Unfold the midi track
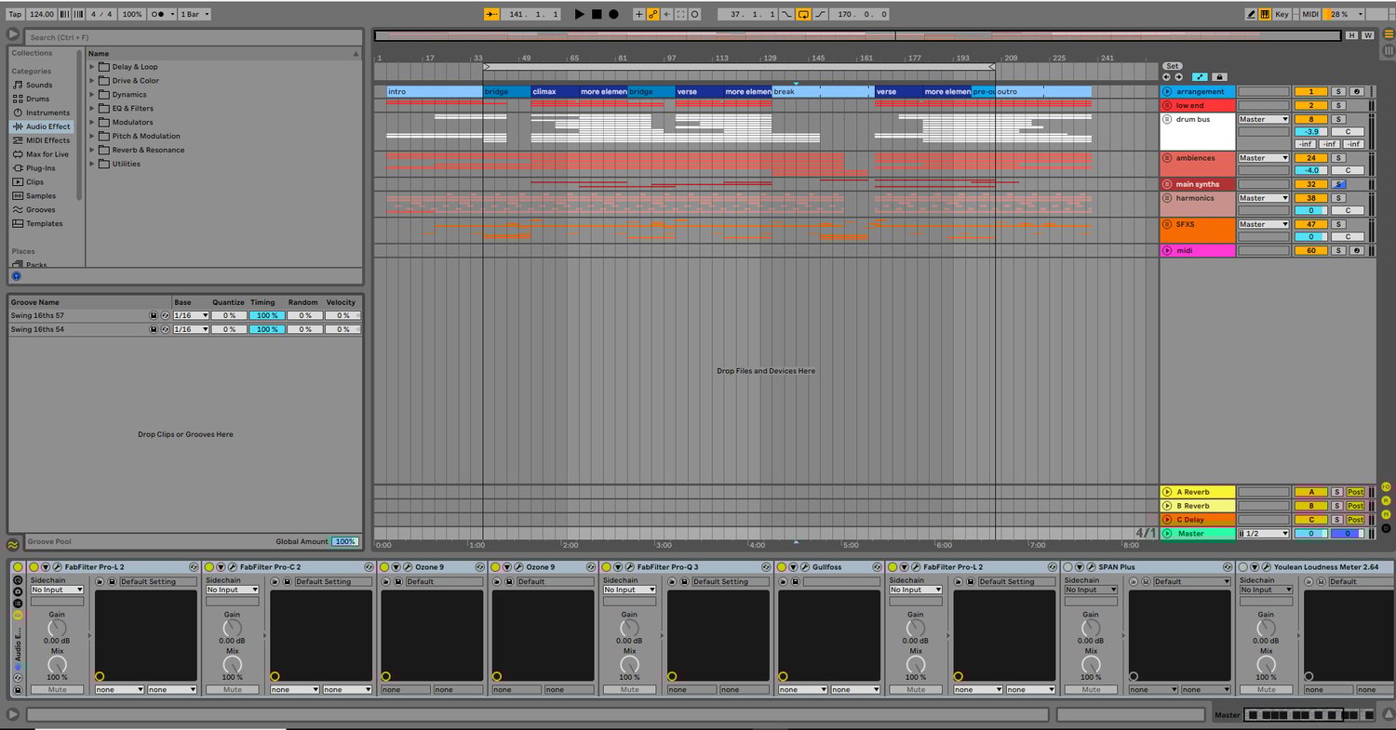The height and width of the screenshot is (730, 1396). (1167, 251)
